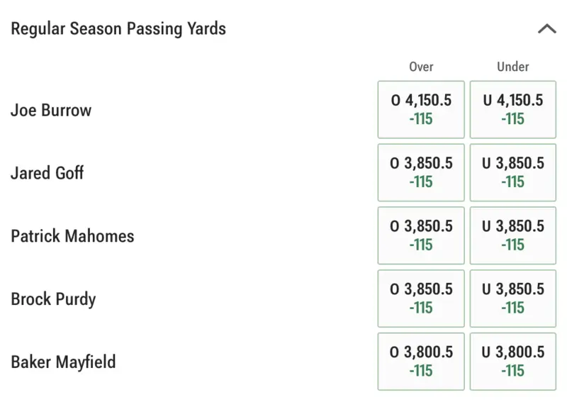The width and height of the screenshot is (567, 407).
Task: Click the Under column header
Action: 512,67
